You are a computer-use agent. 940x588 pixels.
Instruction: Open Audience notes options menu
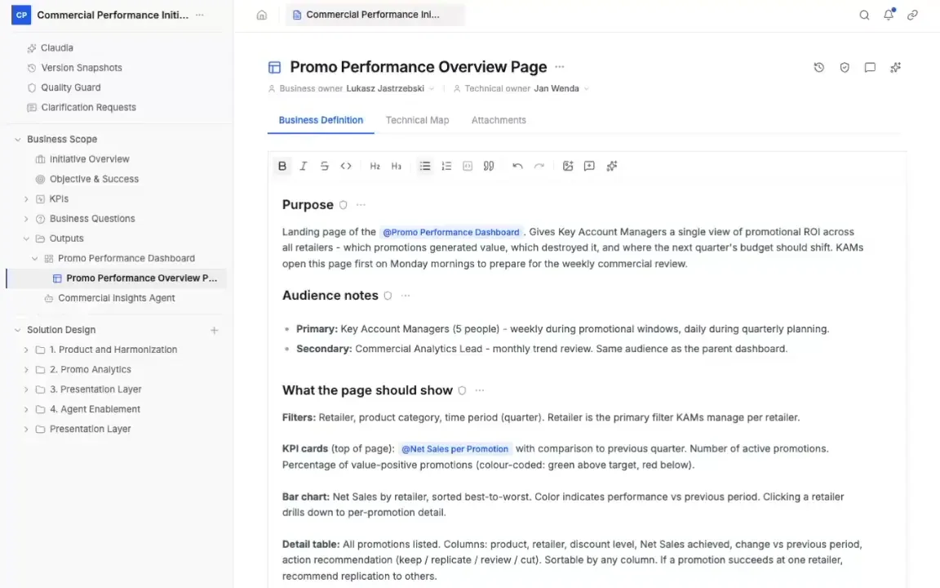click(x=406, y=295)
